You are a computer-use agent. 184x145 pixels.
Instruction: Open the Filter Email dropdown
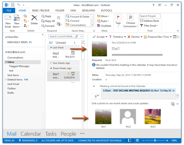(x=149, y=25)
